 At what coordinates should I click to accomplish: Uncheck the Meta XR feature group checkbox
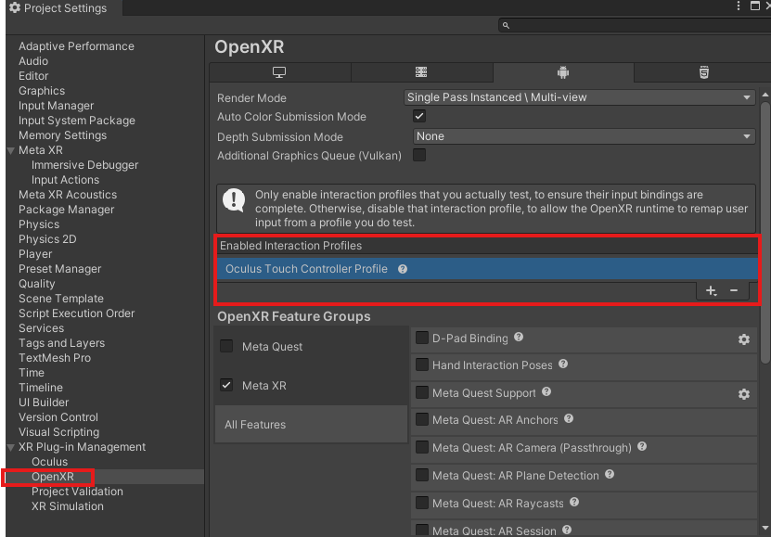point(226,385)
